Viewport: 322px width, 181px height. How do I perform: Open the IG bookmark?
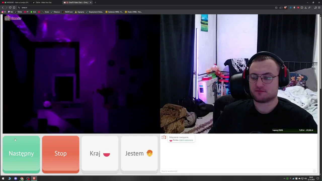[x=4, y=12]
